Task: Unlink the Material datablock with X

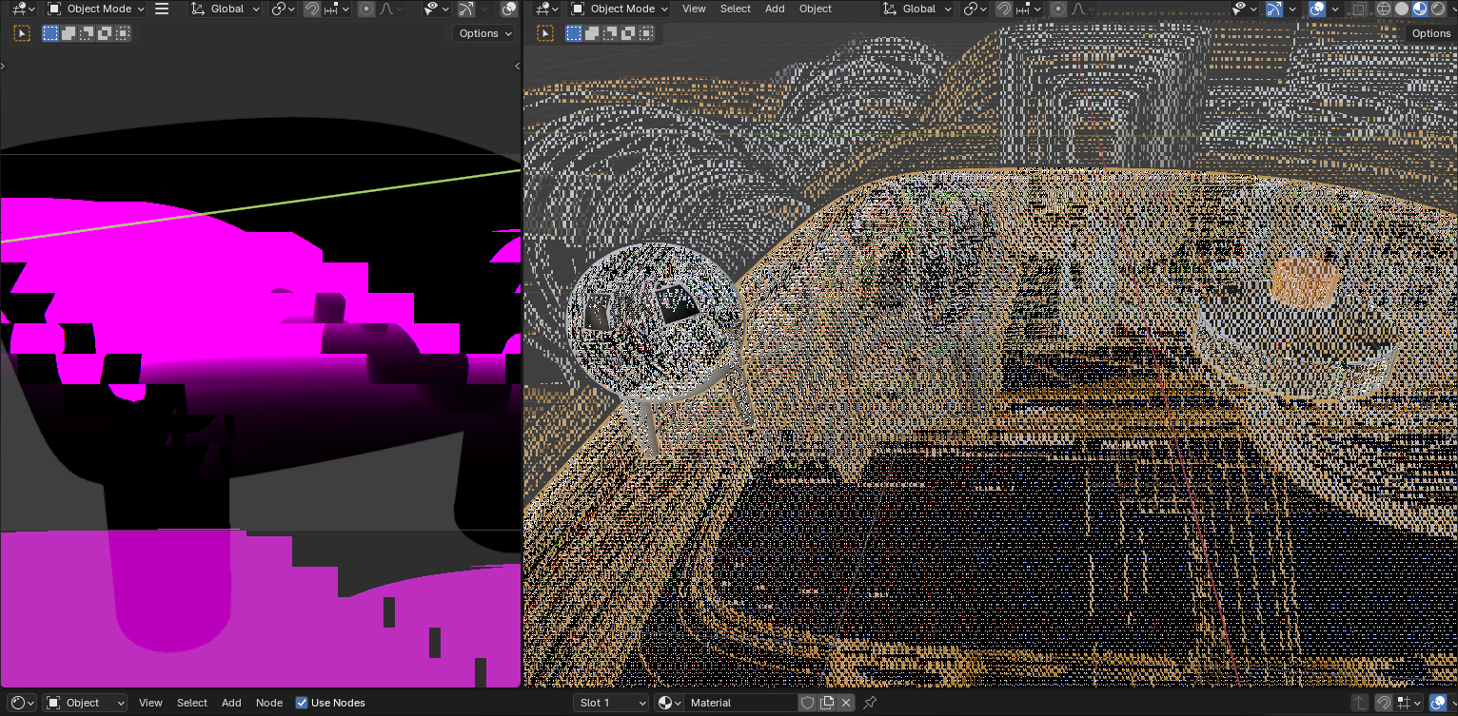Action: point(846,703)
